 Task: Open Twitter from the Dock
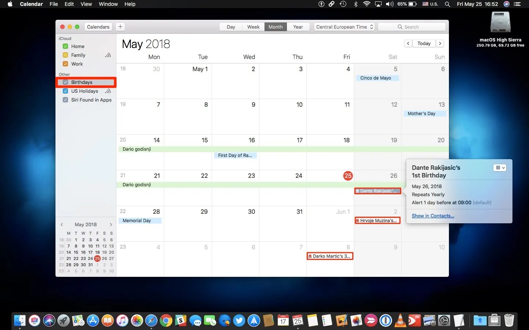(239, 320)
